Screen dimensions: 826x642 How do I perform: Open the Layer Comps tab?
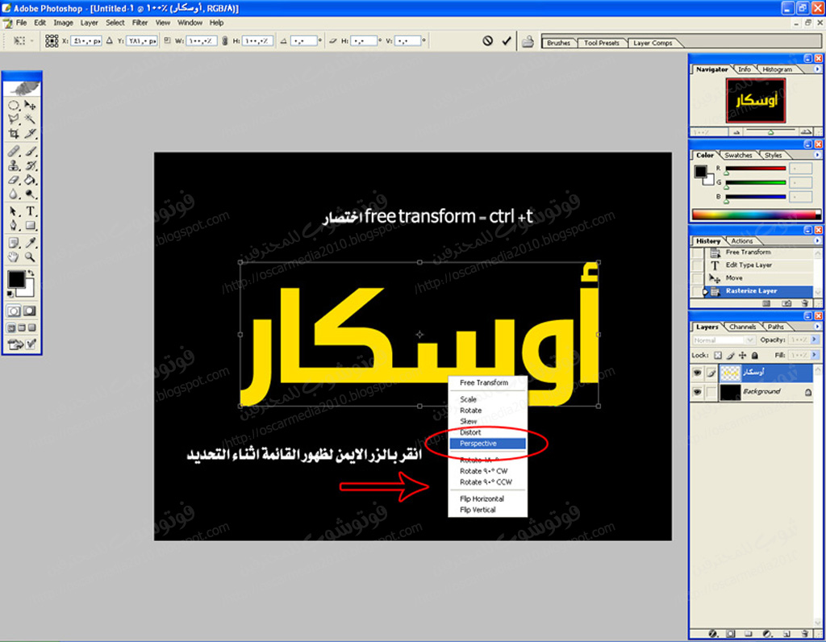tap(653, 43)
